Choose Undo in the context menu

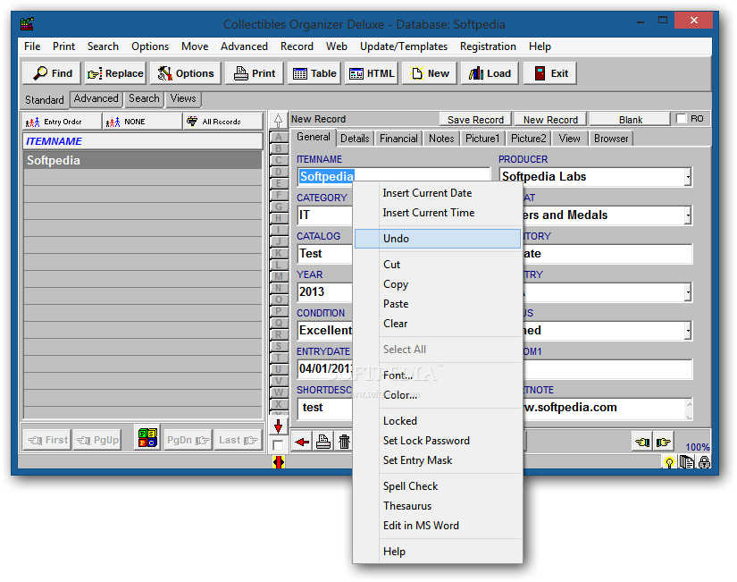tap(437, 239)
